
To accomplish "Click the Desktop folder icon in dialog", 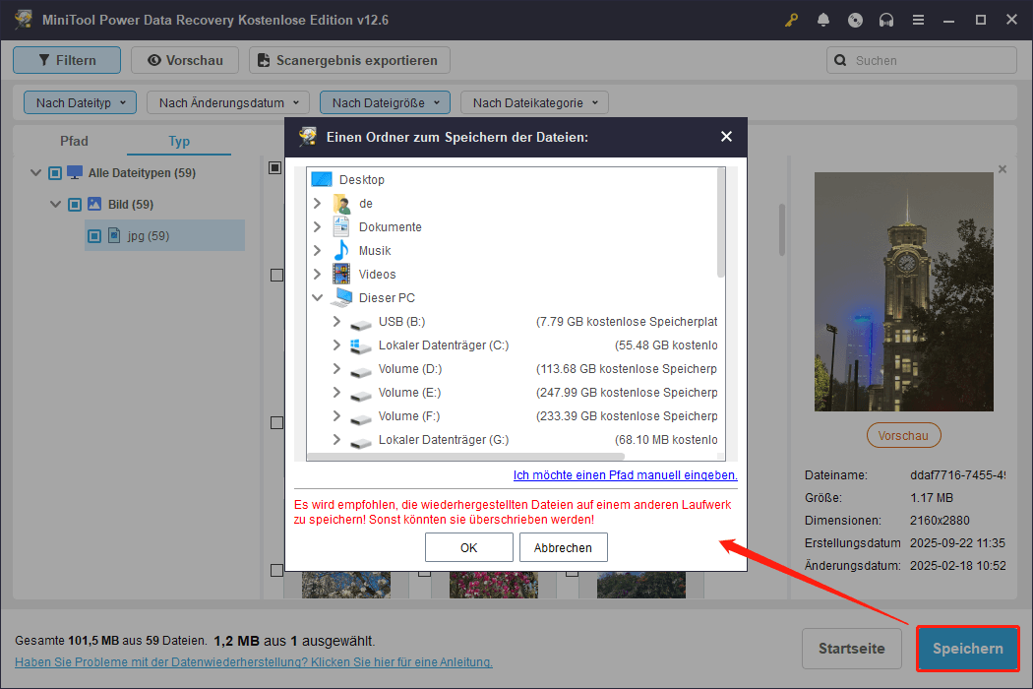I will 322,179.
